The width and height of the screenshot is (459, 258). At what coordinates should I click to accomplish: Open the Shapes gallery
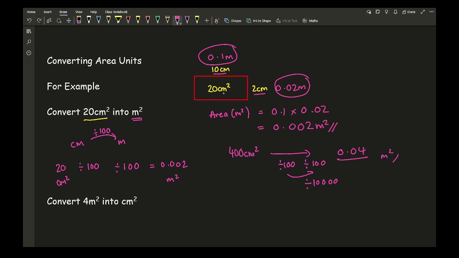pyautogui.click(x=233, y=21)
